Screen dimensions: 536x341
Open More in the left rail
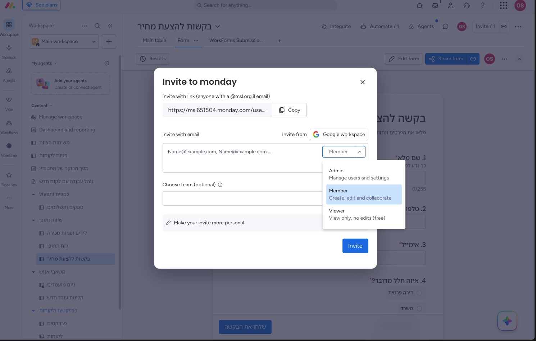pyautogui.click(x=9, y=202)
